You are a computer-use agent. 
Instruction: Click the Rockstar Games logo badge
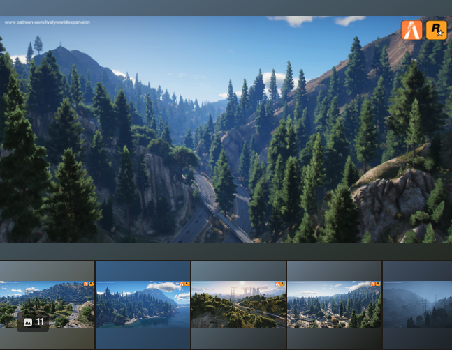pos(436,30)
